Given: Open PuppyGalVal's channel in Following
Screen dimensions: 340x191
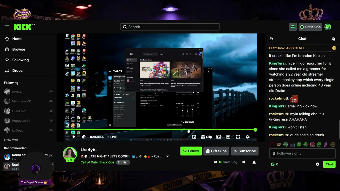Looking at the screenshot, I should tap(22, 121).
